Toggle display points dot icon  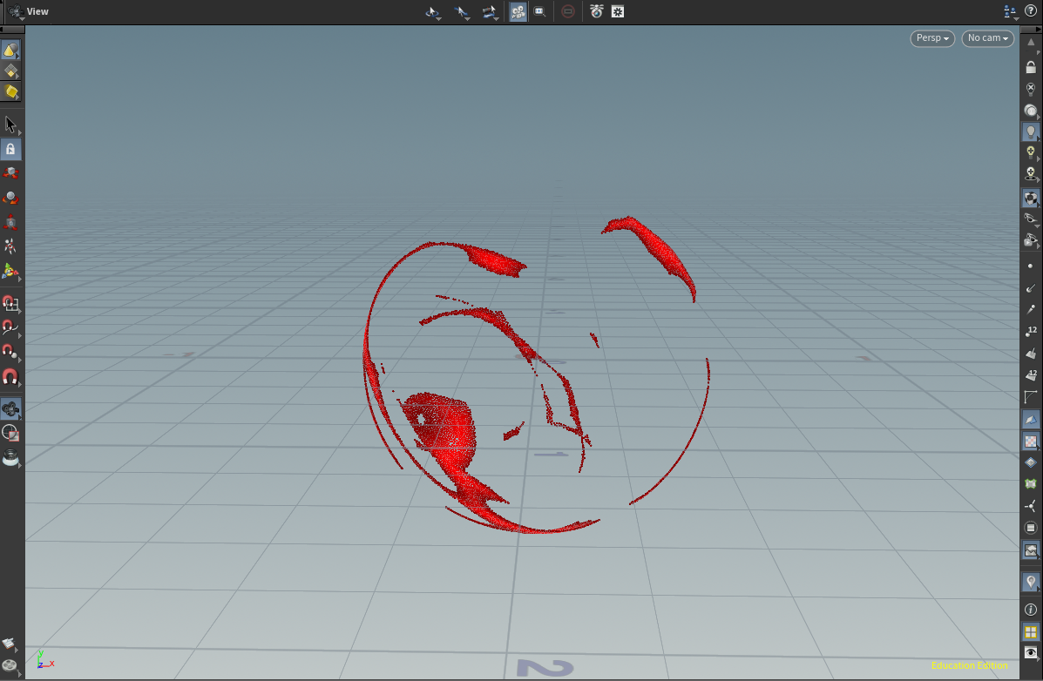coord(1031,266)
